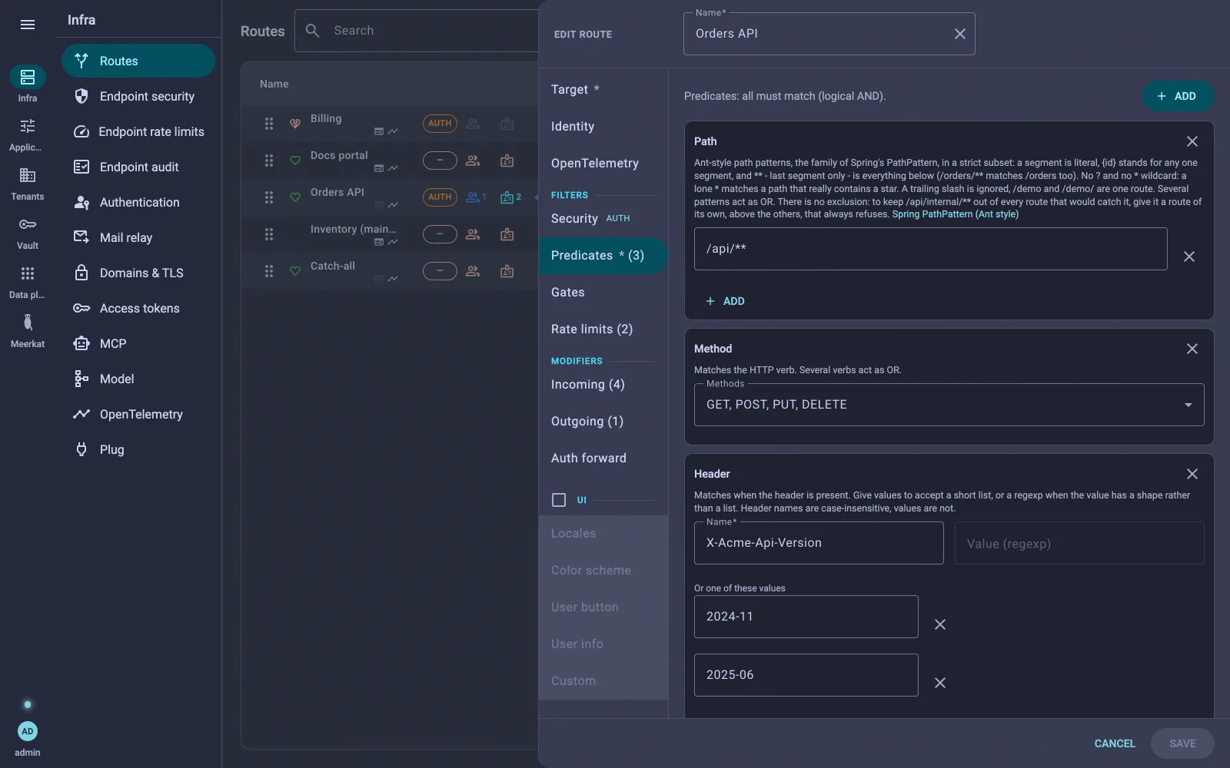
Task: Open Endpoint security in the sidebar
Action: (x=138, y=96)
